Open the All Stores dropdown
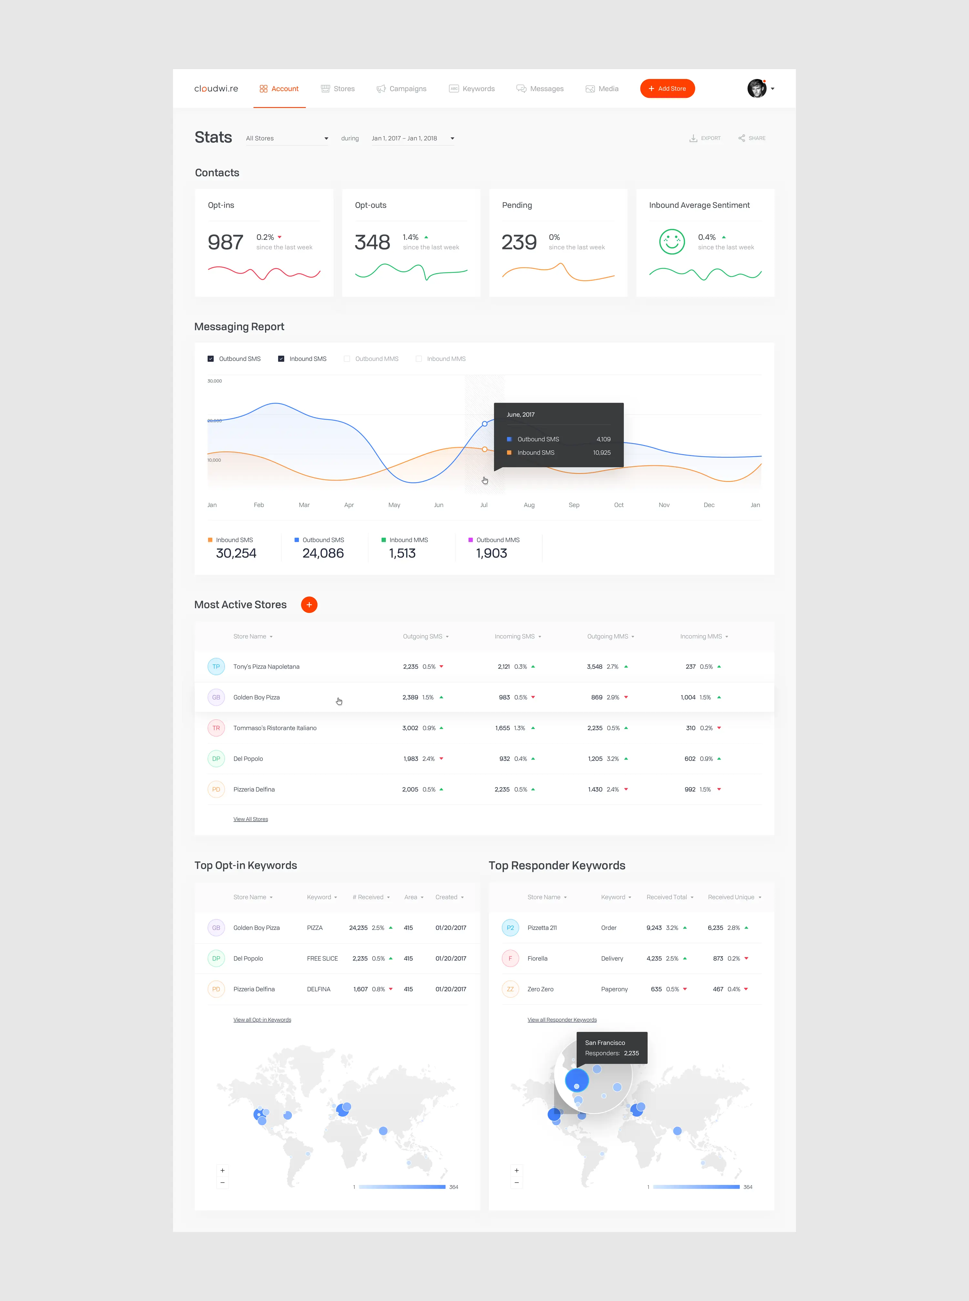The image size is (969, 1301). 287,138
